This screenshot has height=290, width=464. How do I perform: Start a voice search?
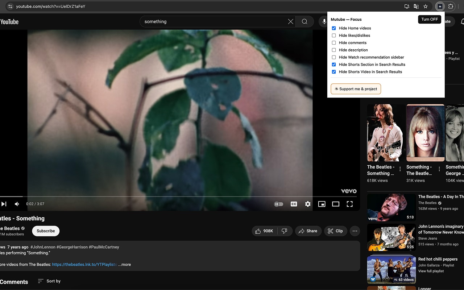point(324,21)
